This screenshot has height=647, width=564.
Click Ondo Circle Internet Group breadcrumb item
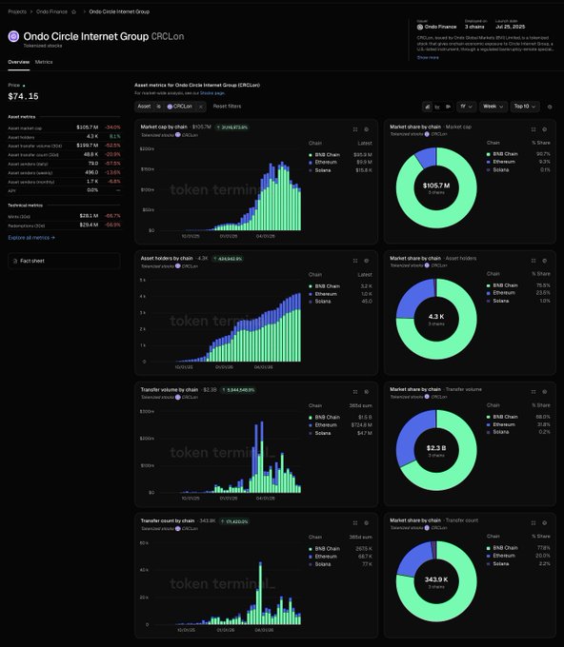pyautogui.click(x=119, y=11)
